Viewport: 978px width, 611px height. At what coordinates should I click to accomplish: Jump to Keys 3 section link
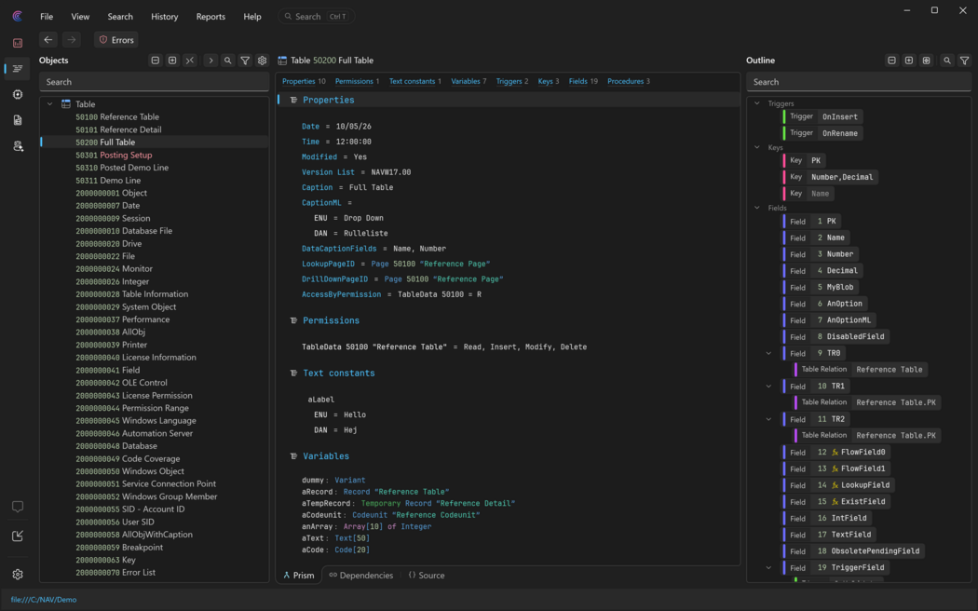549,81
